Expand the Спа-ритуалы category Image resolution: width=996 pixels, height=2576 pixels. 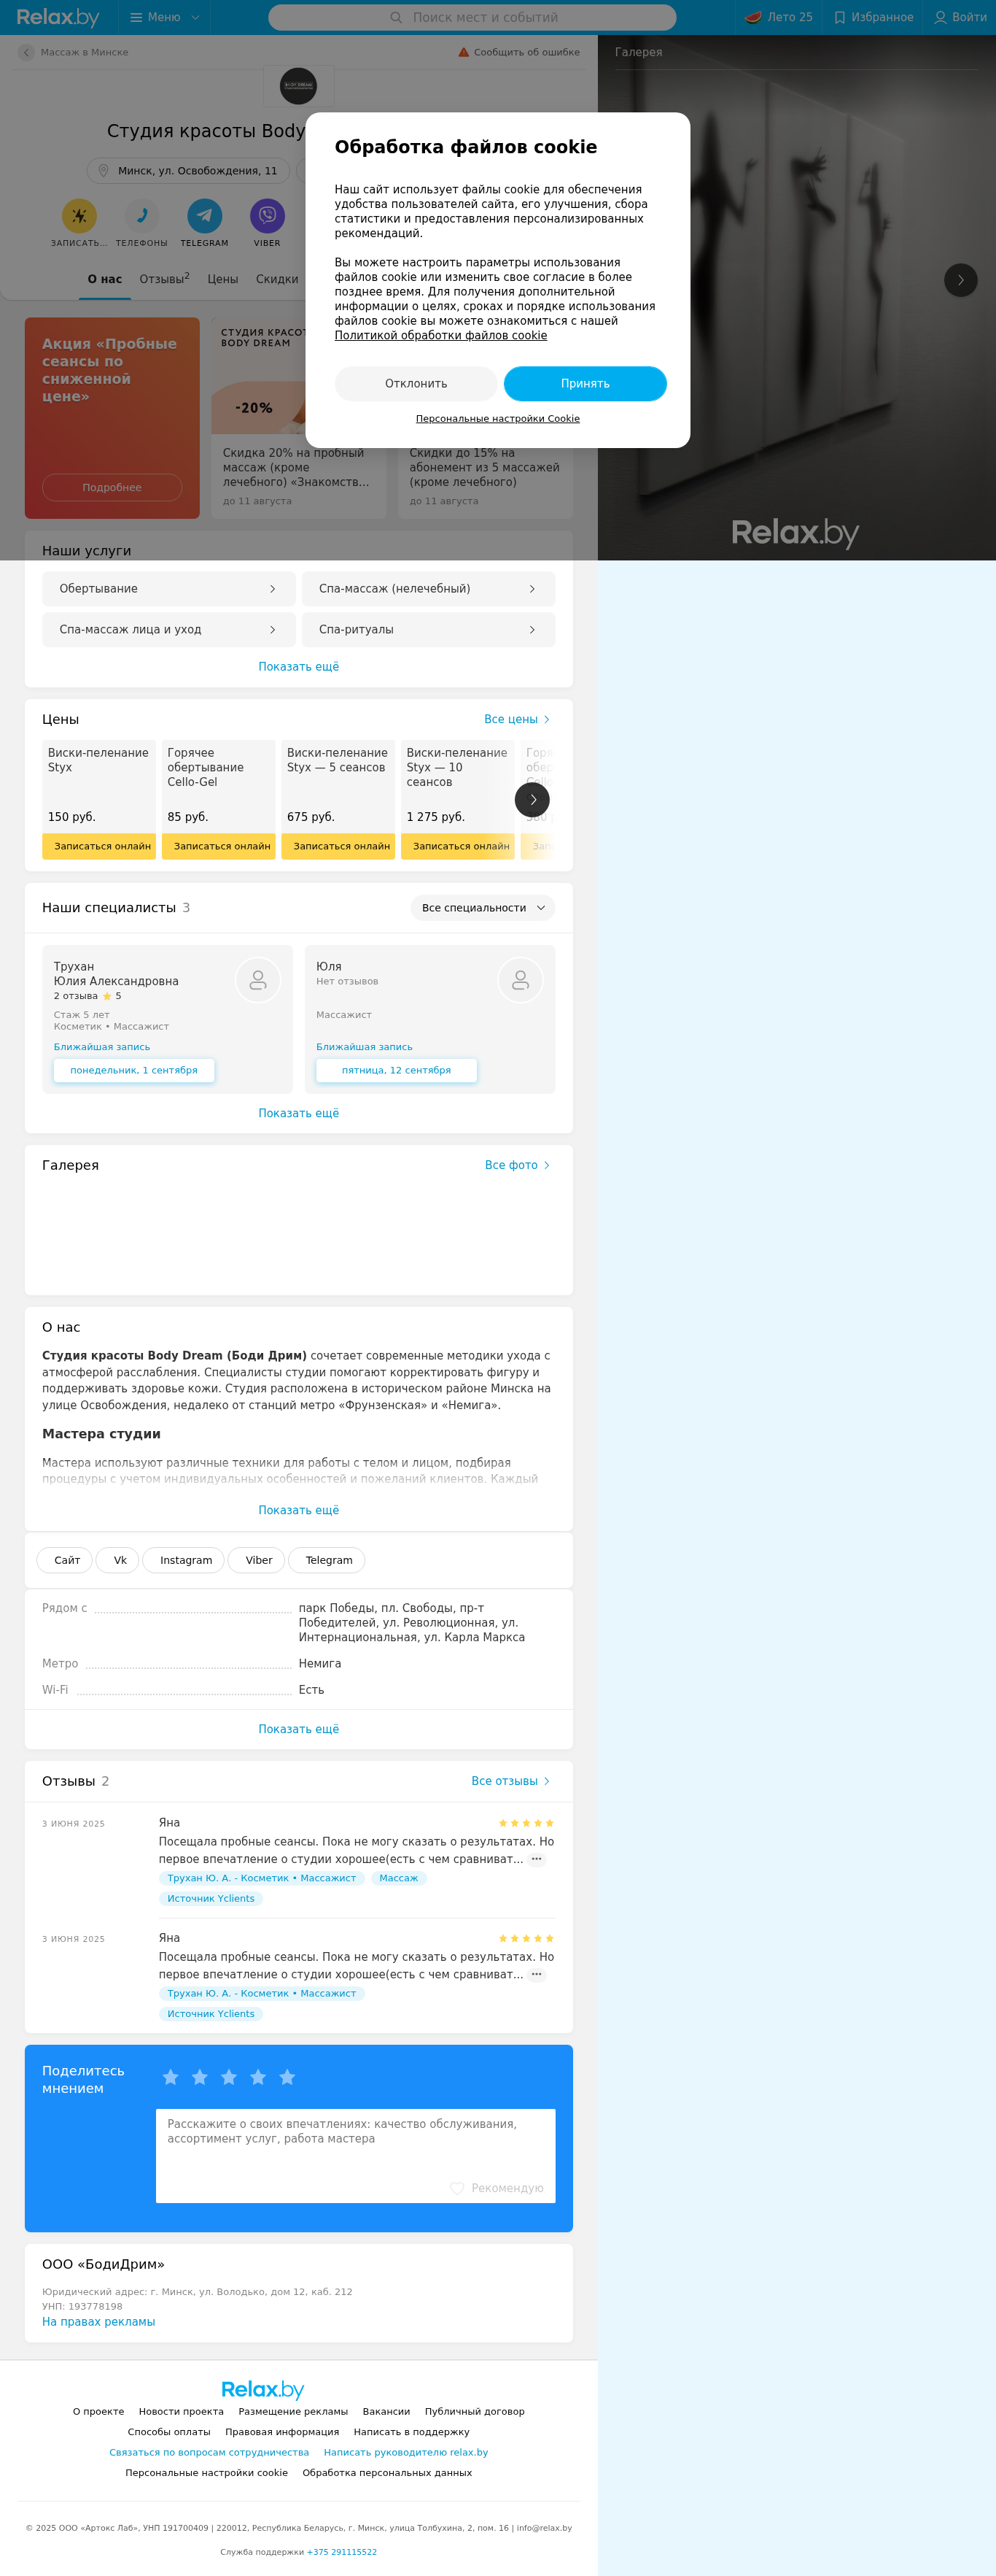[429, 630]
